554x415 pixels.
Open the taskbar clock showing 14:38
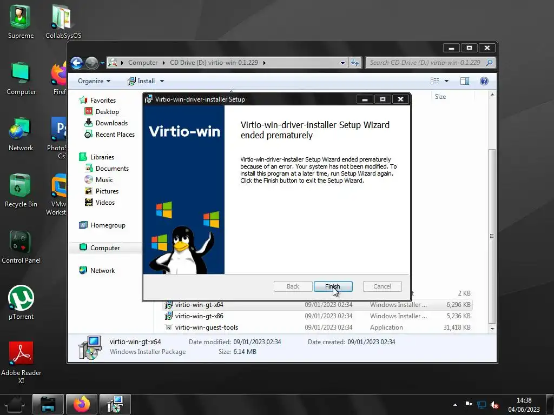[524, 405]
